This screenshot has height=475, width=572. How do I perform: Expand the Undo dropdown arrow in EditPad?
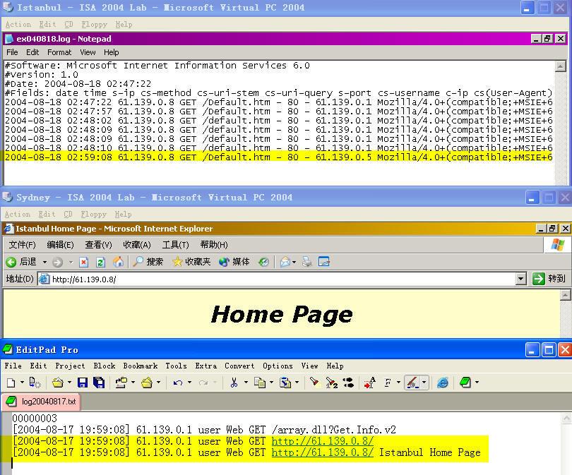point(189,383)
